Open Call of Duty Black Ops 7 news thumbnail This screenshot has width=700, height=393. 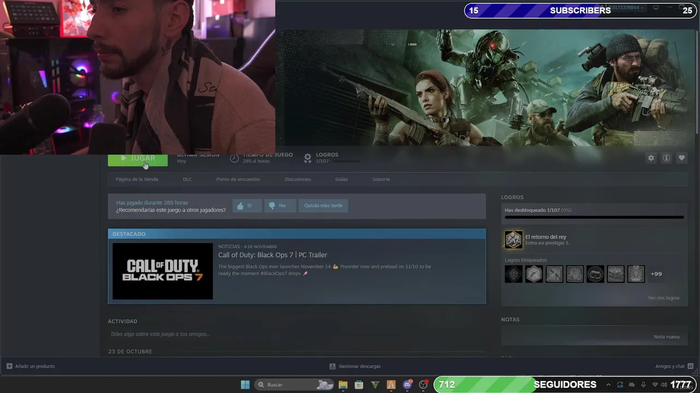coord(162,271)
